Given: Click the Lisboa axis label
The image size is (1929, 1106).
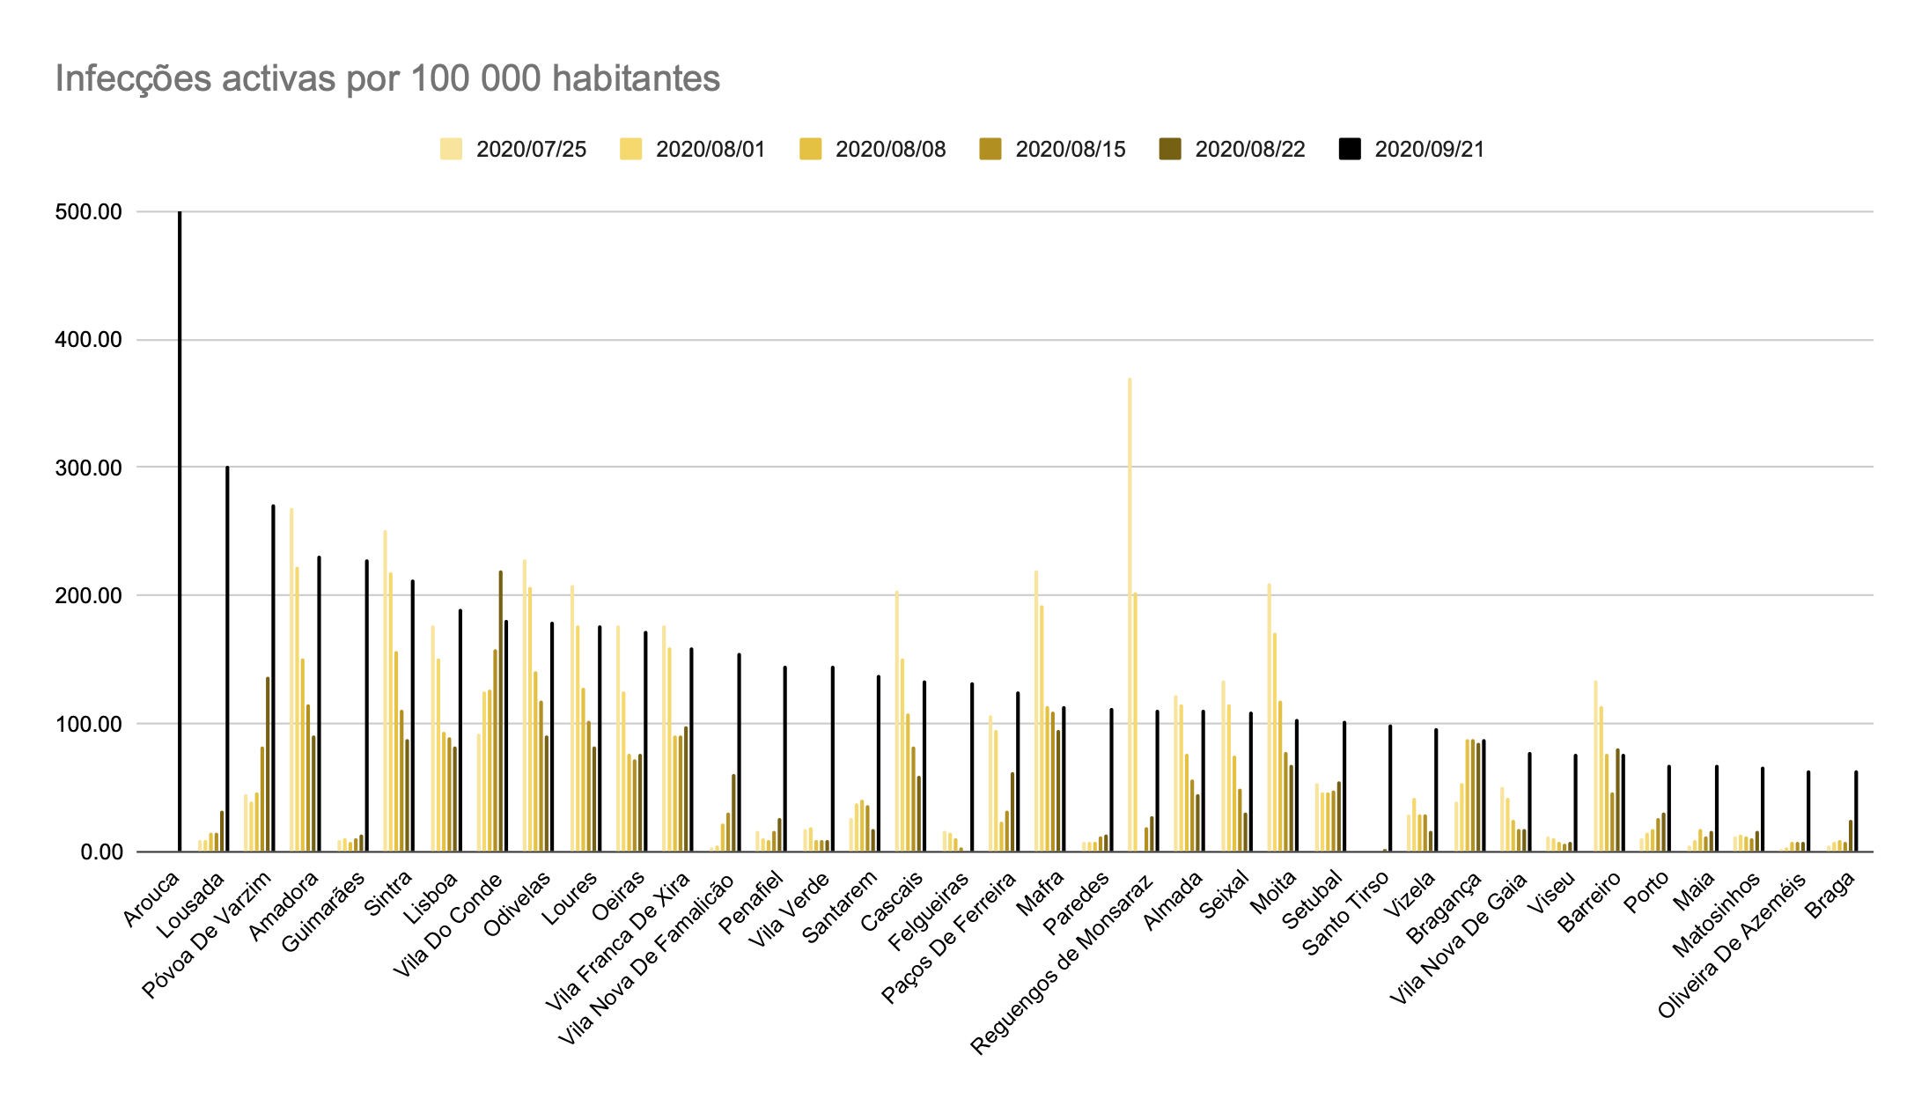Looking at the screenshot, I should tap(431, 897).
